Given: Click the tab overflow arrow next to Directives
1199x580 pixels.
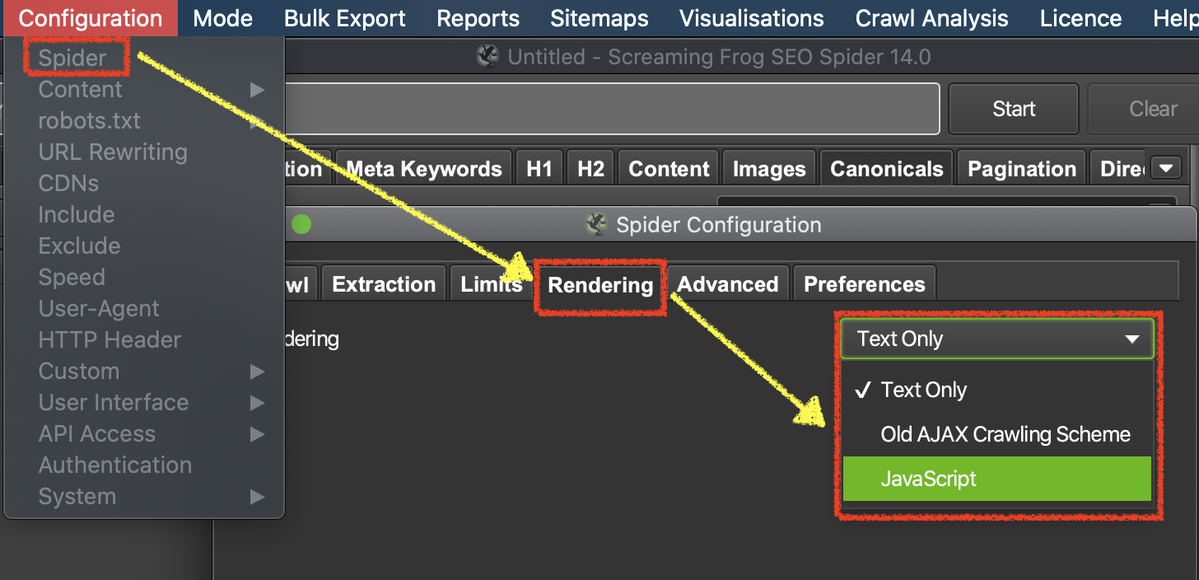Looking at the screenshot, I should tap(1165, 169).
